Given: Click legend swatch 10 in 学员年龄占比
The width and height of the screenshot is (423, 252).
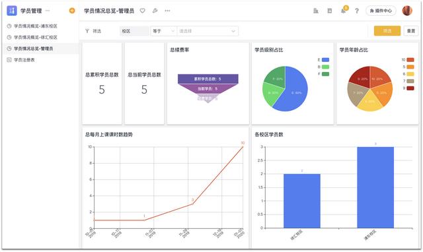Looking at the screenshot, I should coord(410,60).
